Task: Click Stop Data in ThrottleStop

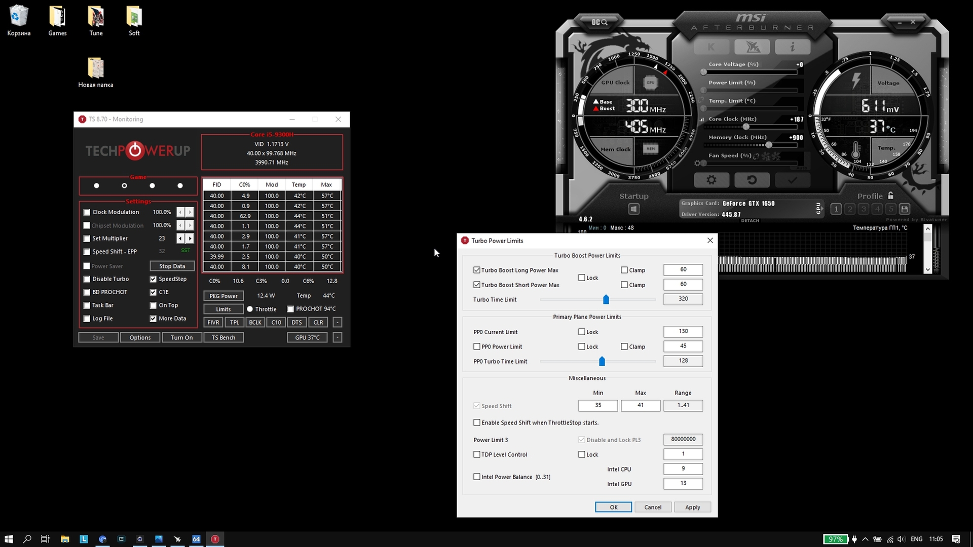Action: (172, 266)
